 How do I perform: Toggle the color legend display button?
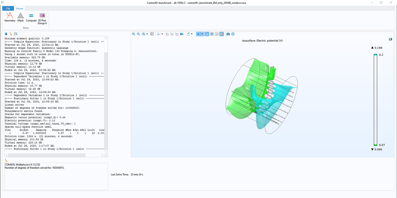coord(221,34)
